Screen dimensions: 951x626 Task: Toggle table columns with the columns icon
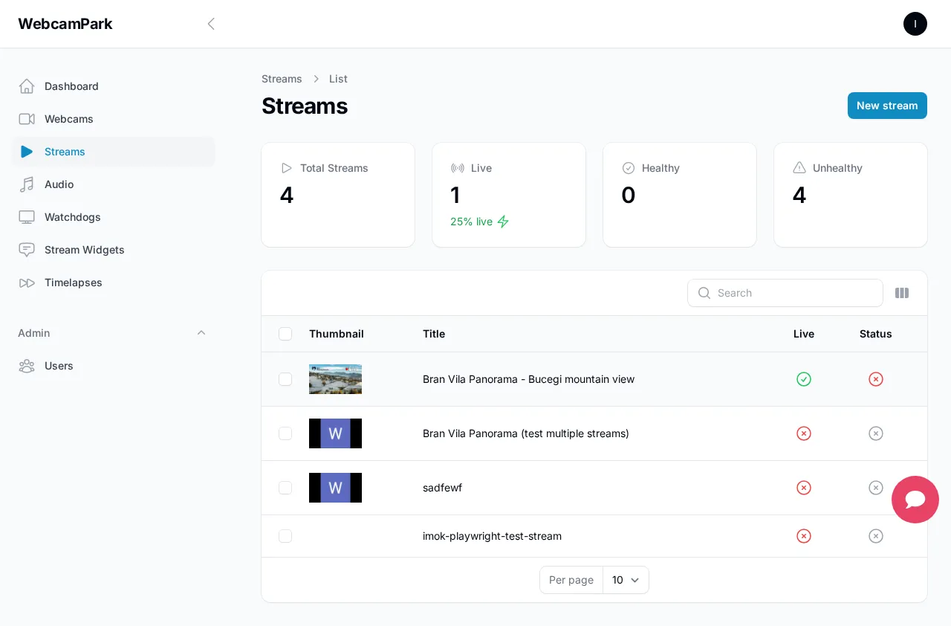(902, 293)
